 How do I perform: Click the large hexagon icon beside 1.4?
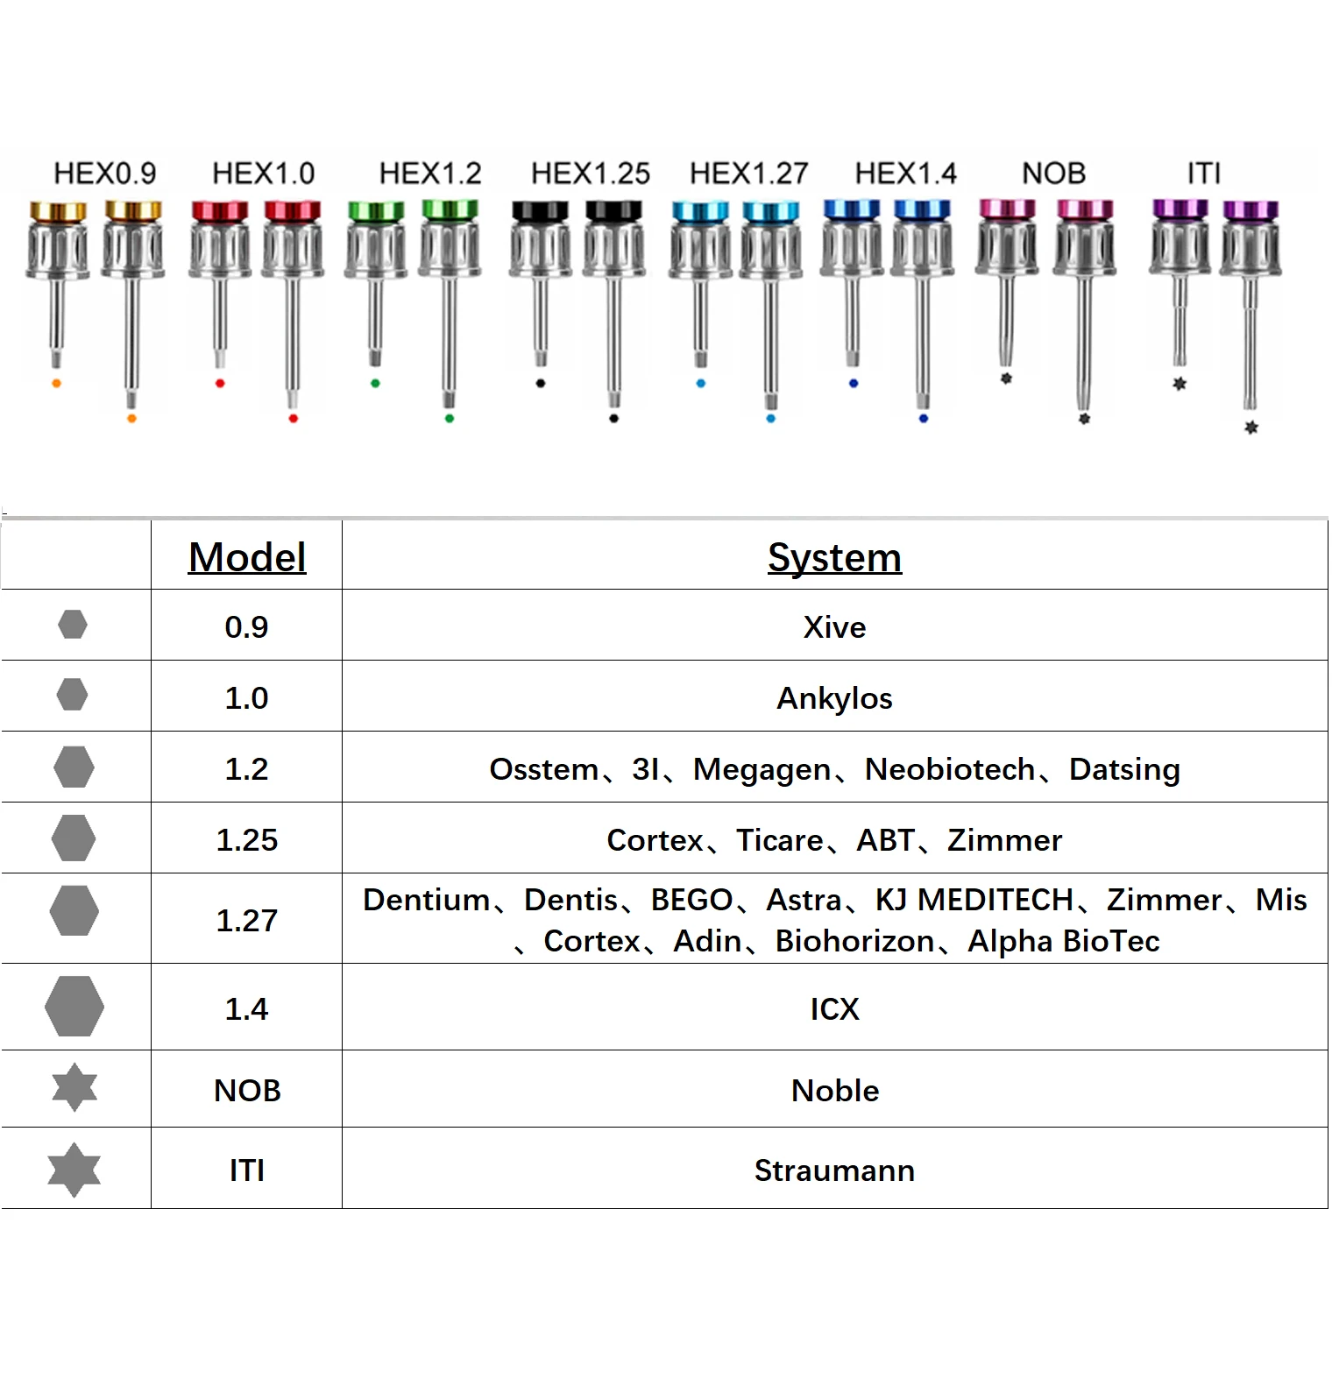[74, 1007]
